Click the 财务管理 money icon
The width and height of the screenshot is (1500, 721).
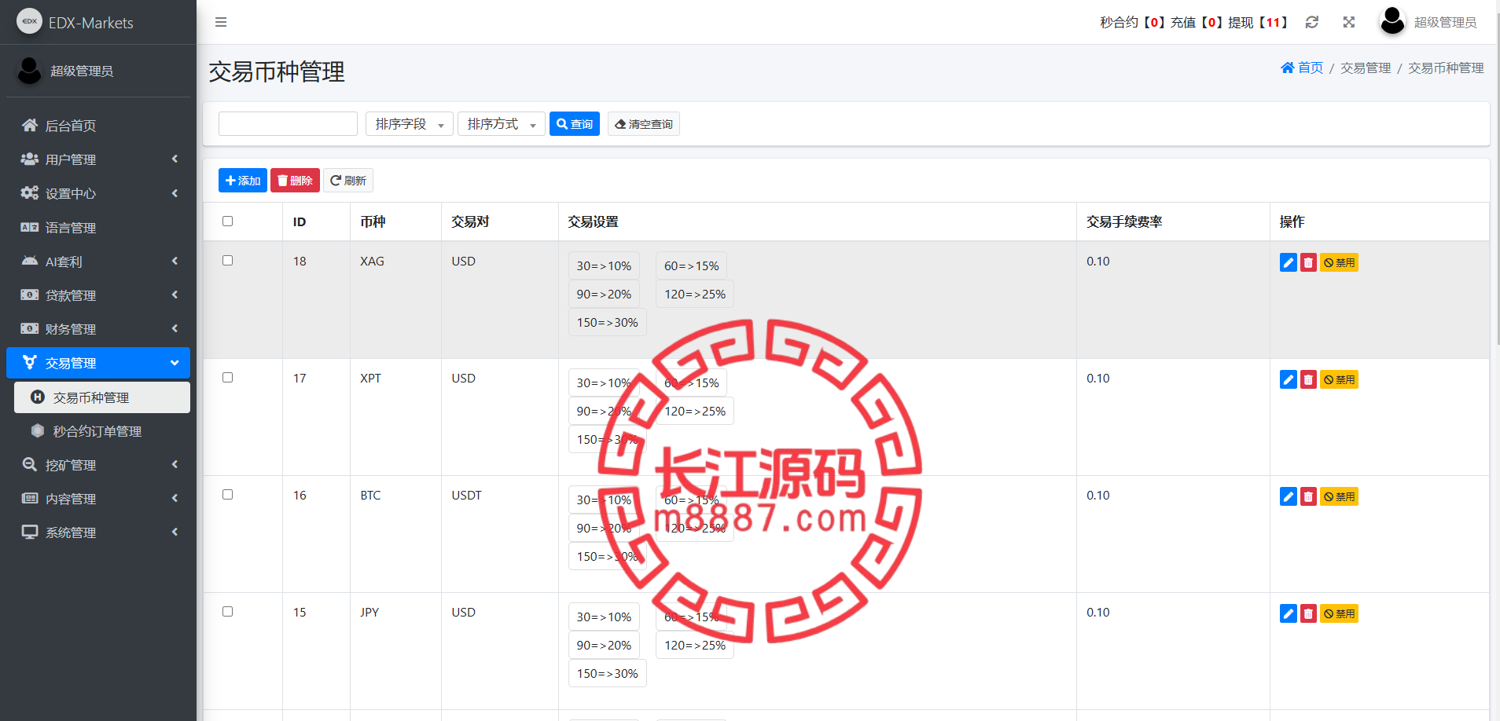pos(30,328)
